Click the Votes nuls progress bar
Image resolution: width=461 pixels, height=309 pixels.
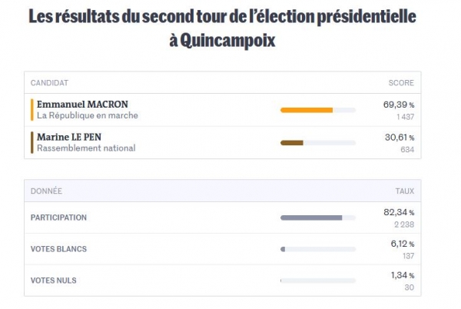tap(318, 281)
